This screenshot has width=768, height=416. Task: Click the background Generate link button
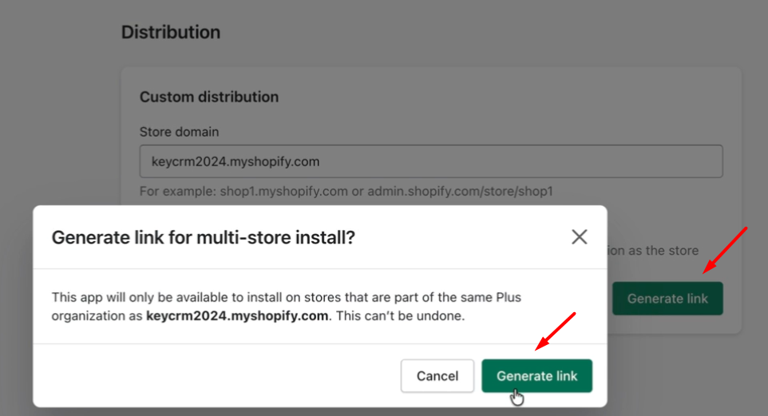pyautogui.click(x=667, y=299)
